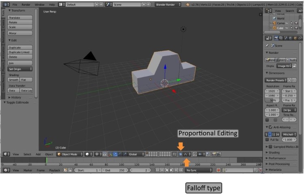Click the pin icon beside Scene
The image size is (304, 195).
pos(268,46)
